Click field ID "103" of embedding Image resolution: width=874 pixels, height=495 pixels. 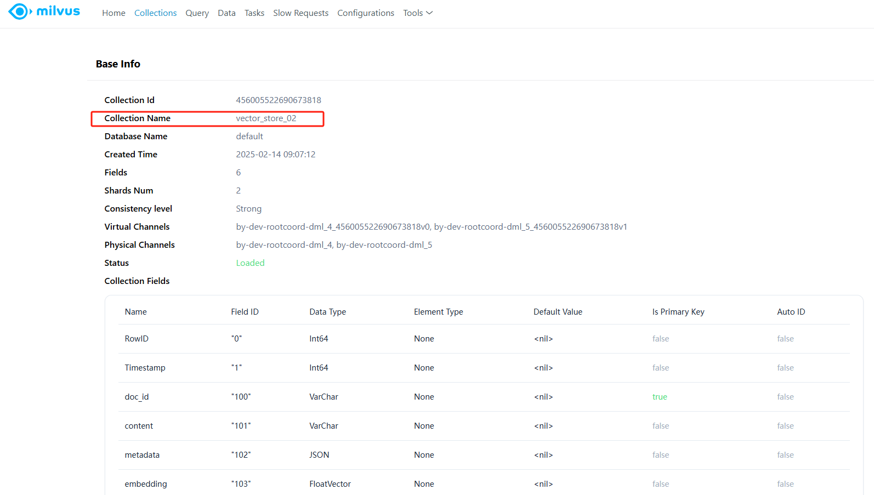(241, 484)
